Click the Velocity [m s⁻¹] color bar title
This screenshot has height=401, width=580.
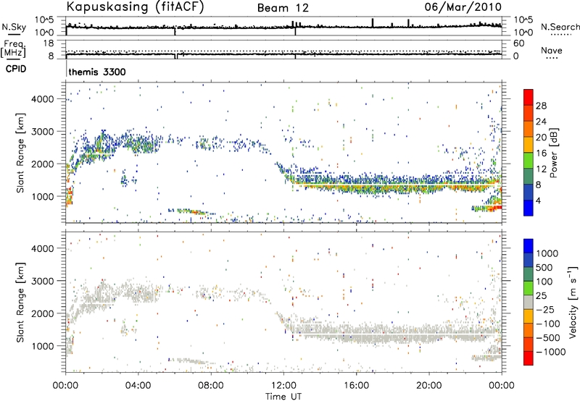pos(573,302)
